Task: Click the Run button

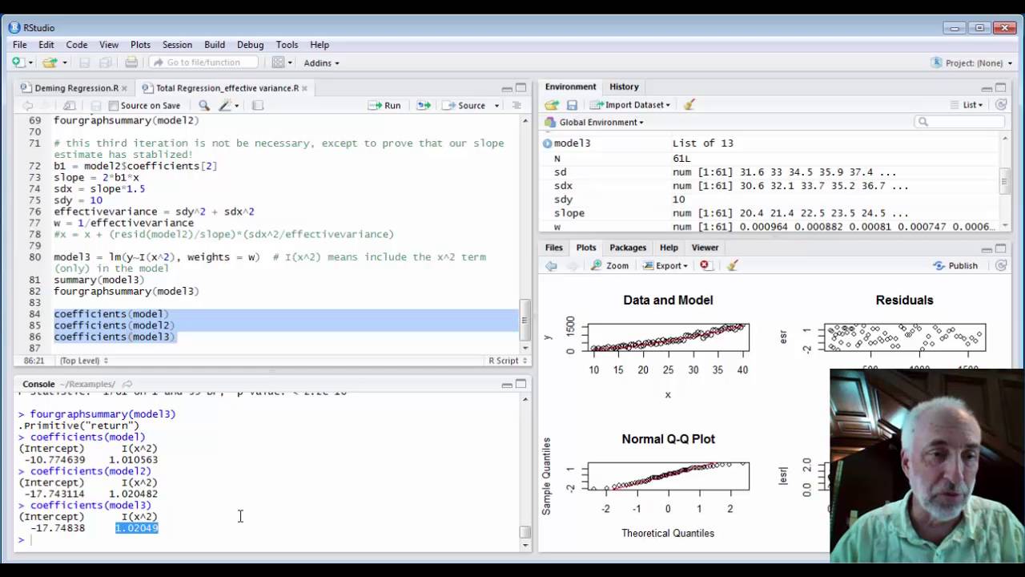Action: pyautogui.click(x=385, y=105)
